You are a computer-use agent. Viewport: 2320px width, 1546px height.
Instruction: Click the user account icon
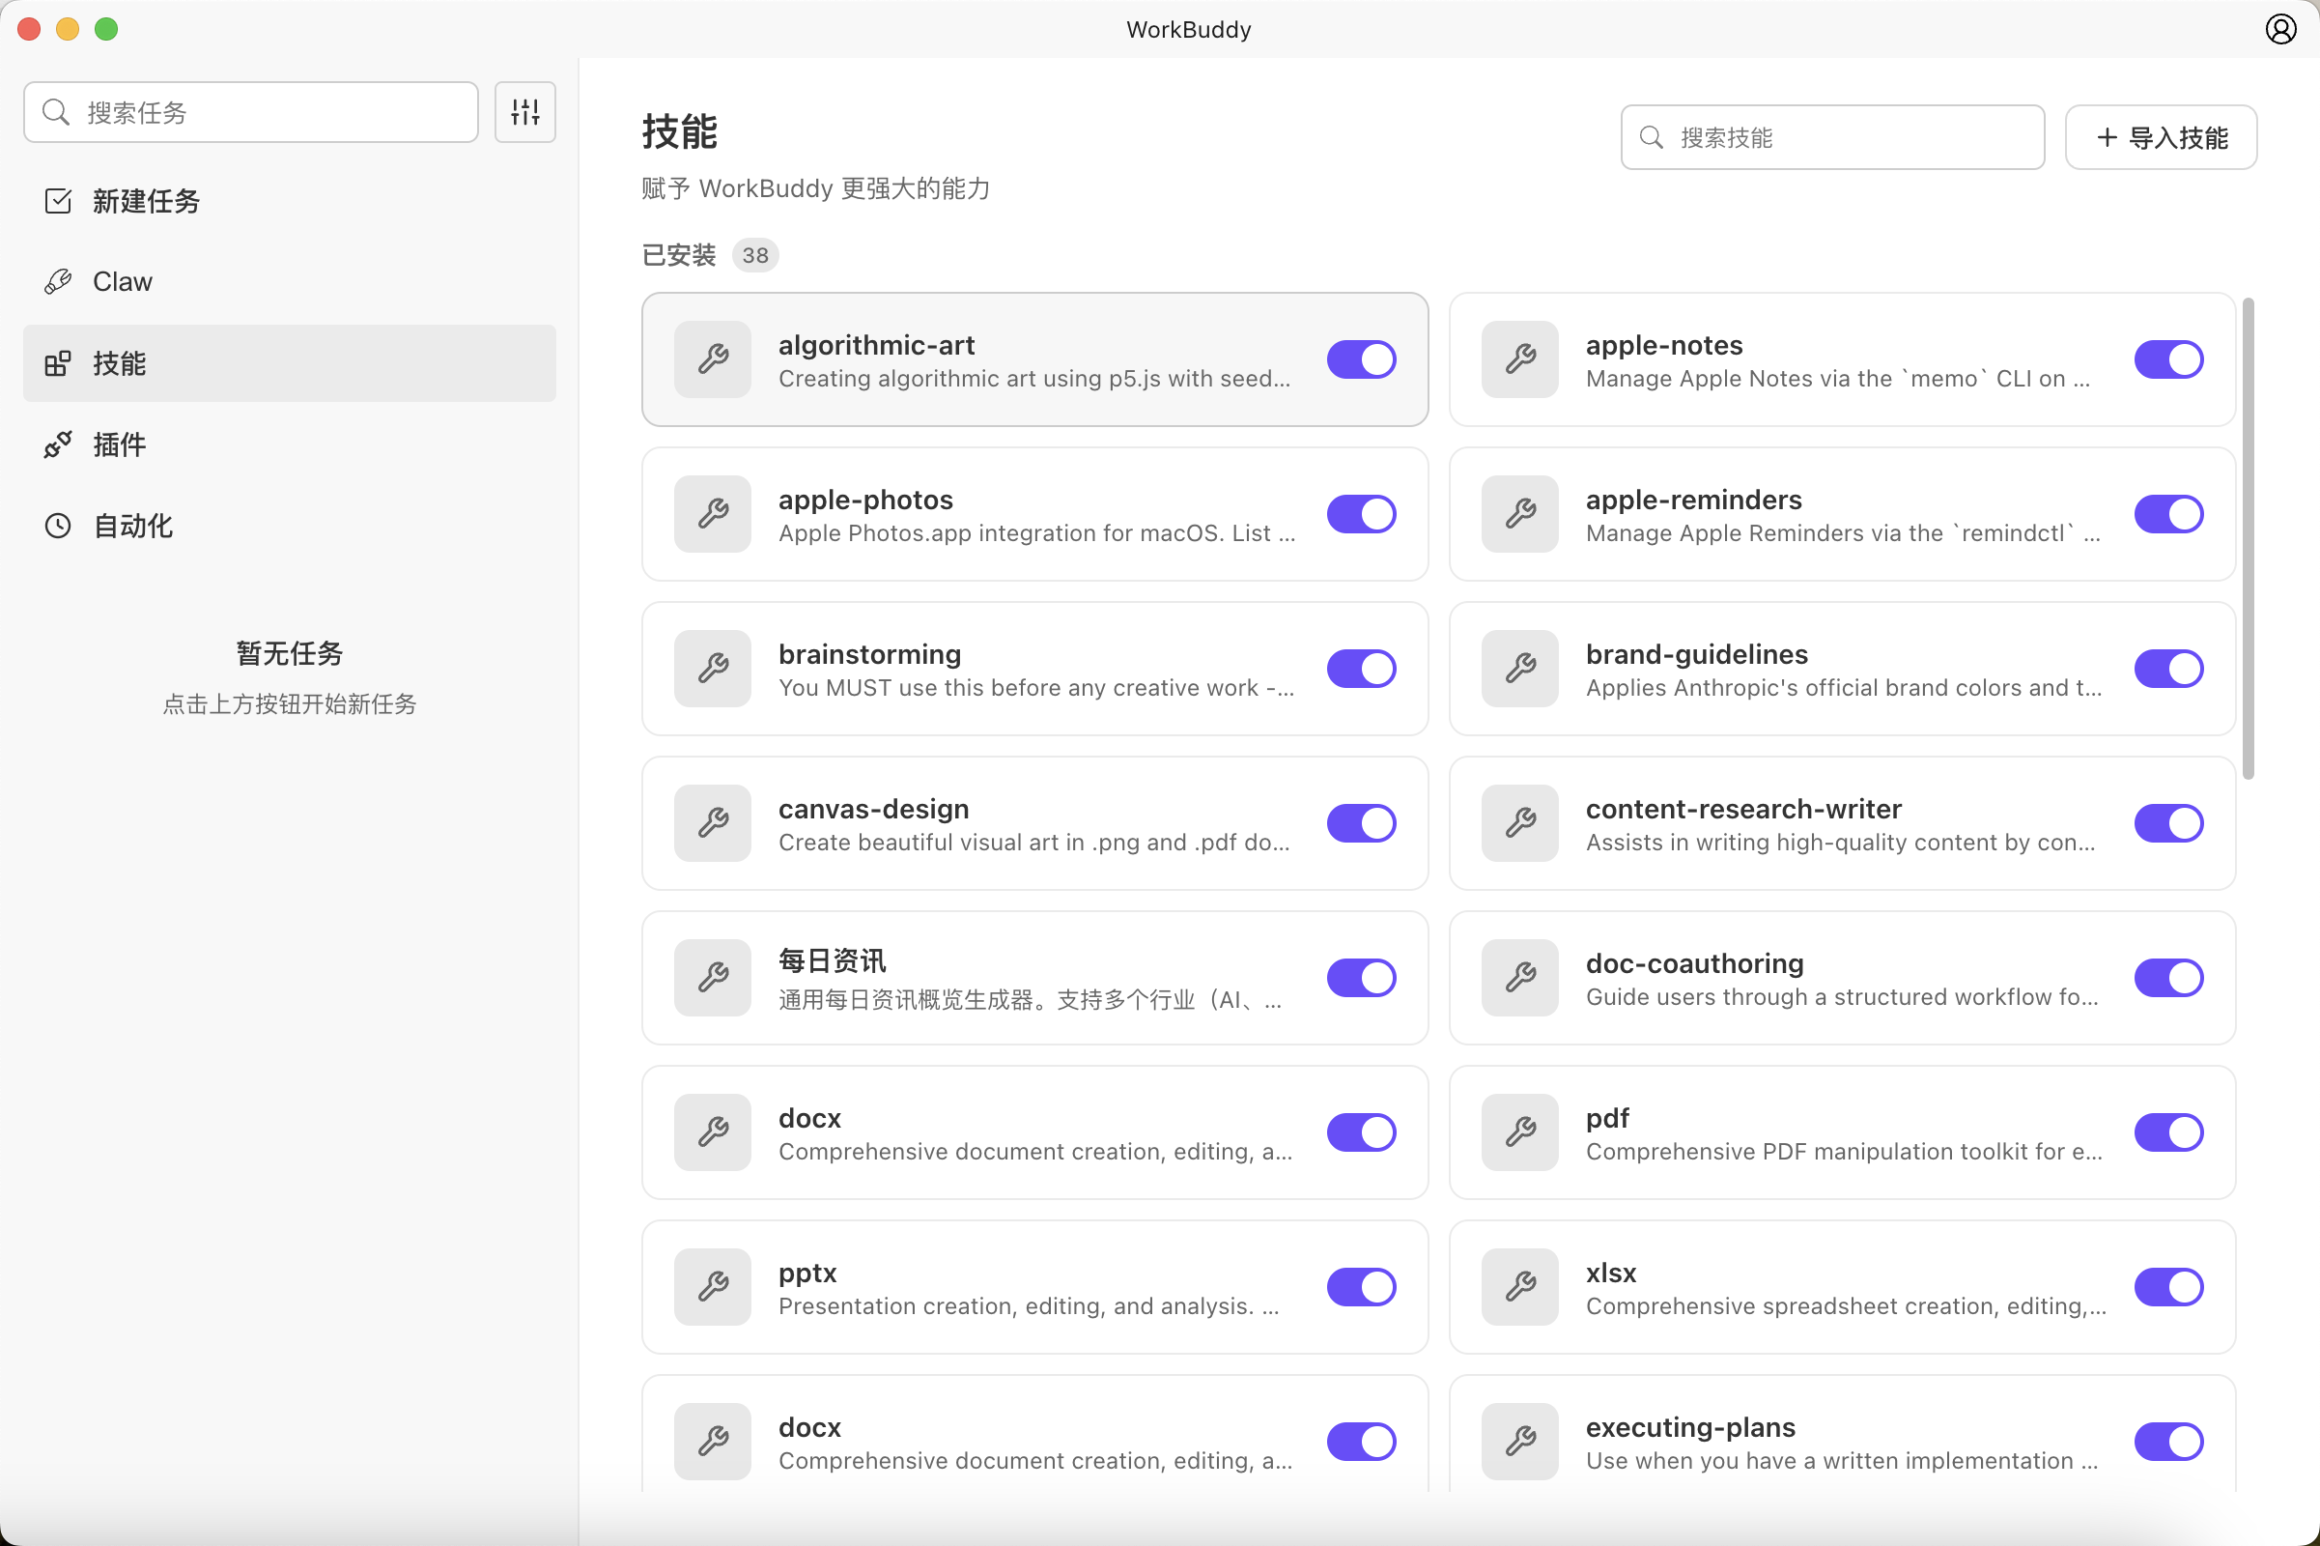(2279, 29)
